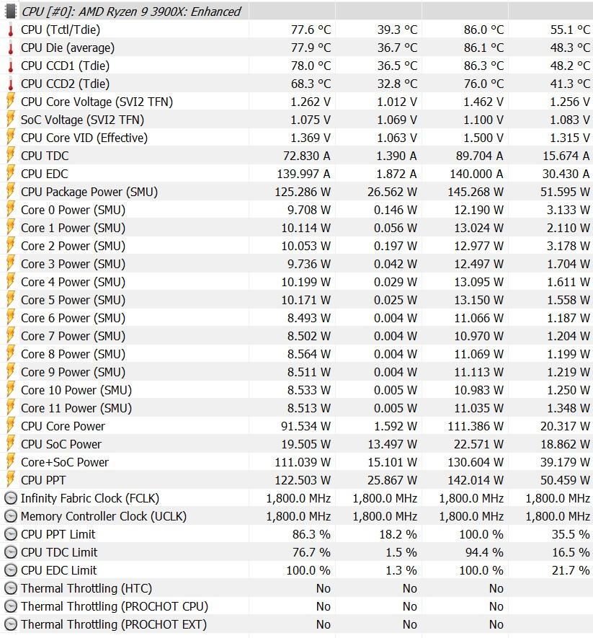Click lightning icon beside Core 11 Power (SMU)
The height and width of the screenshot is (638, 593).
tap(11, 408)
